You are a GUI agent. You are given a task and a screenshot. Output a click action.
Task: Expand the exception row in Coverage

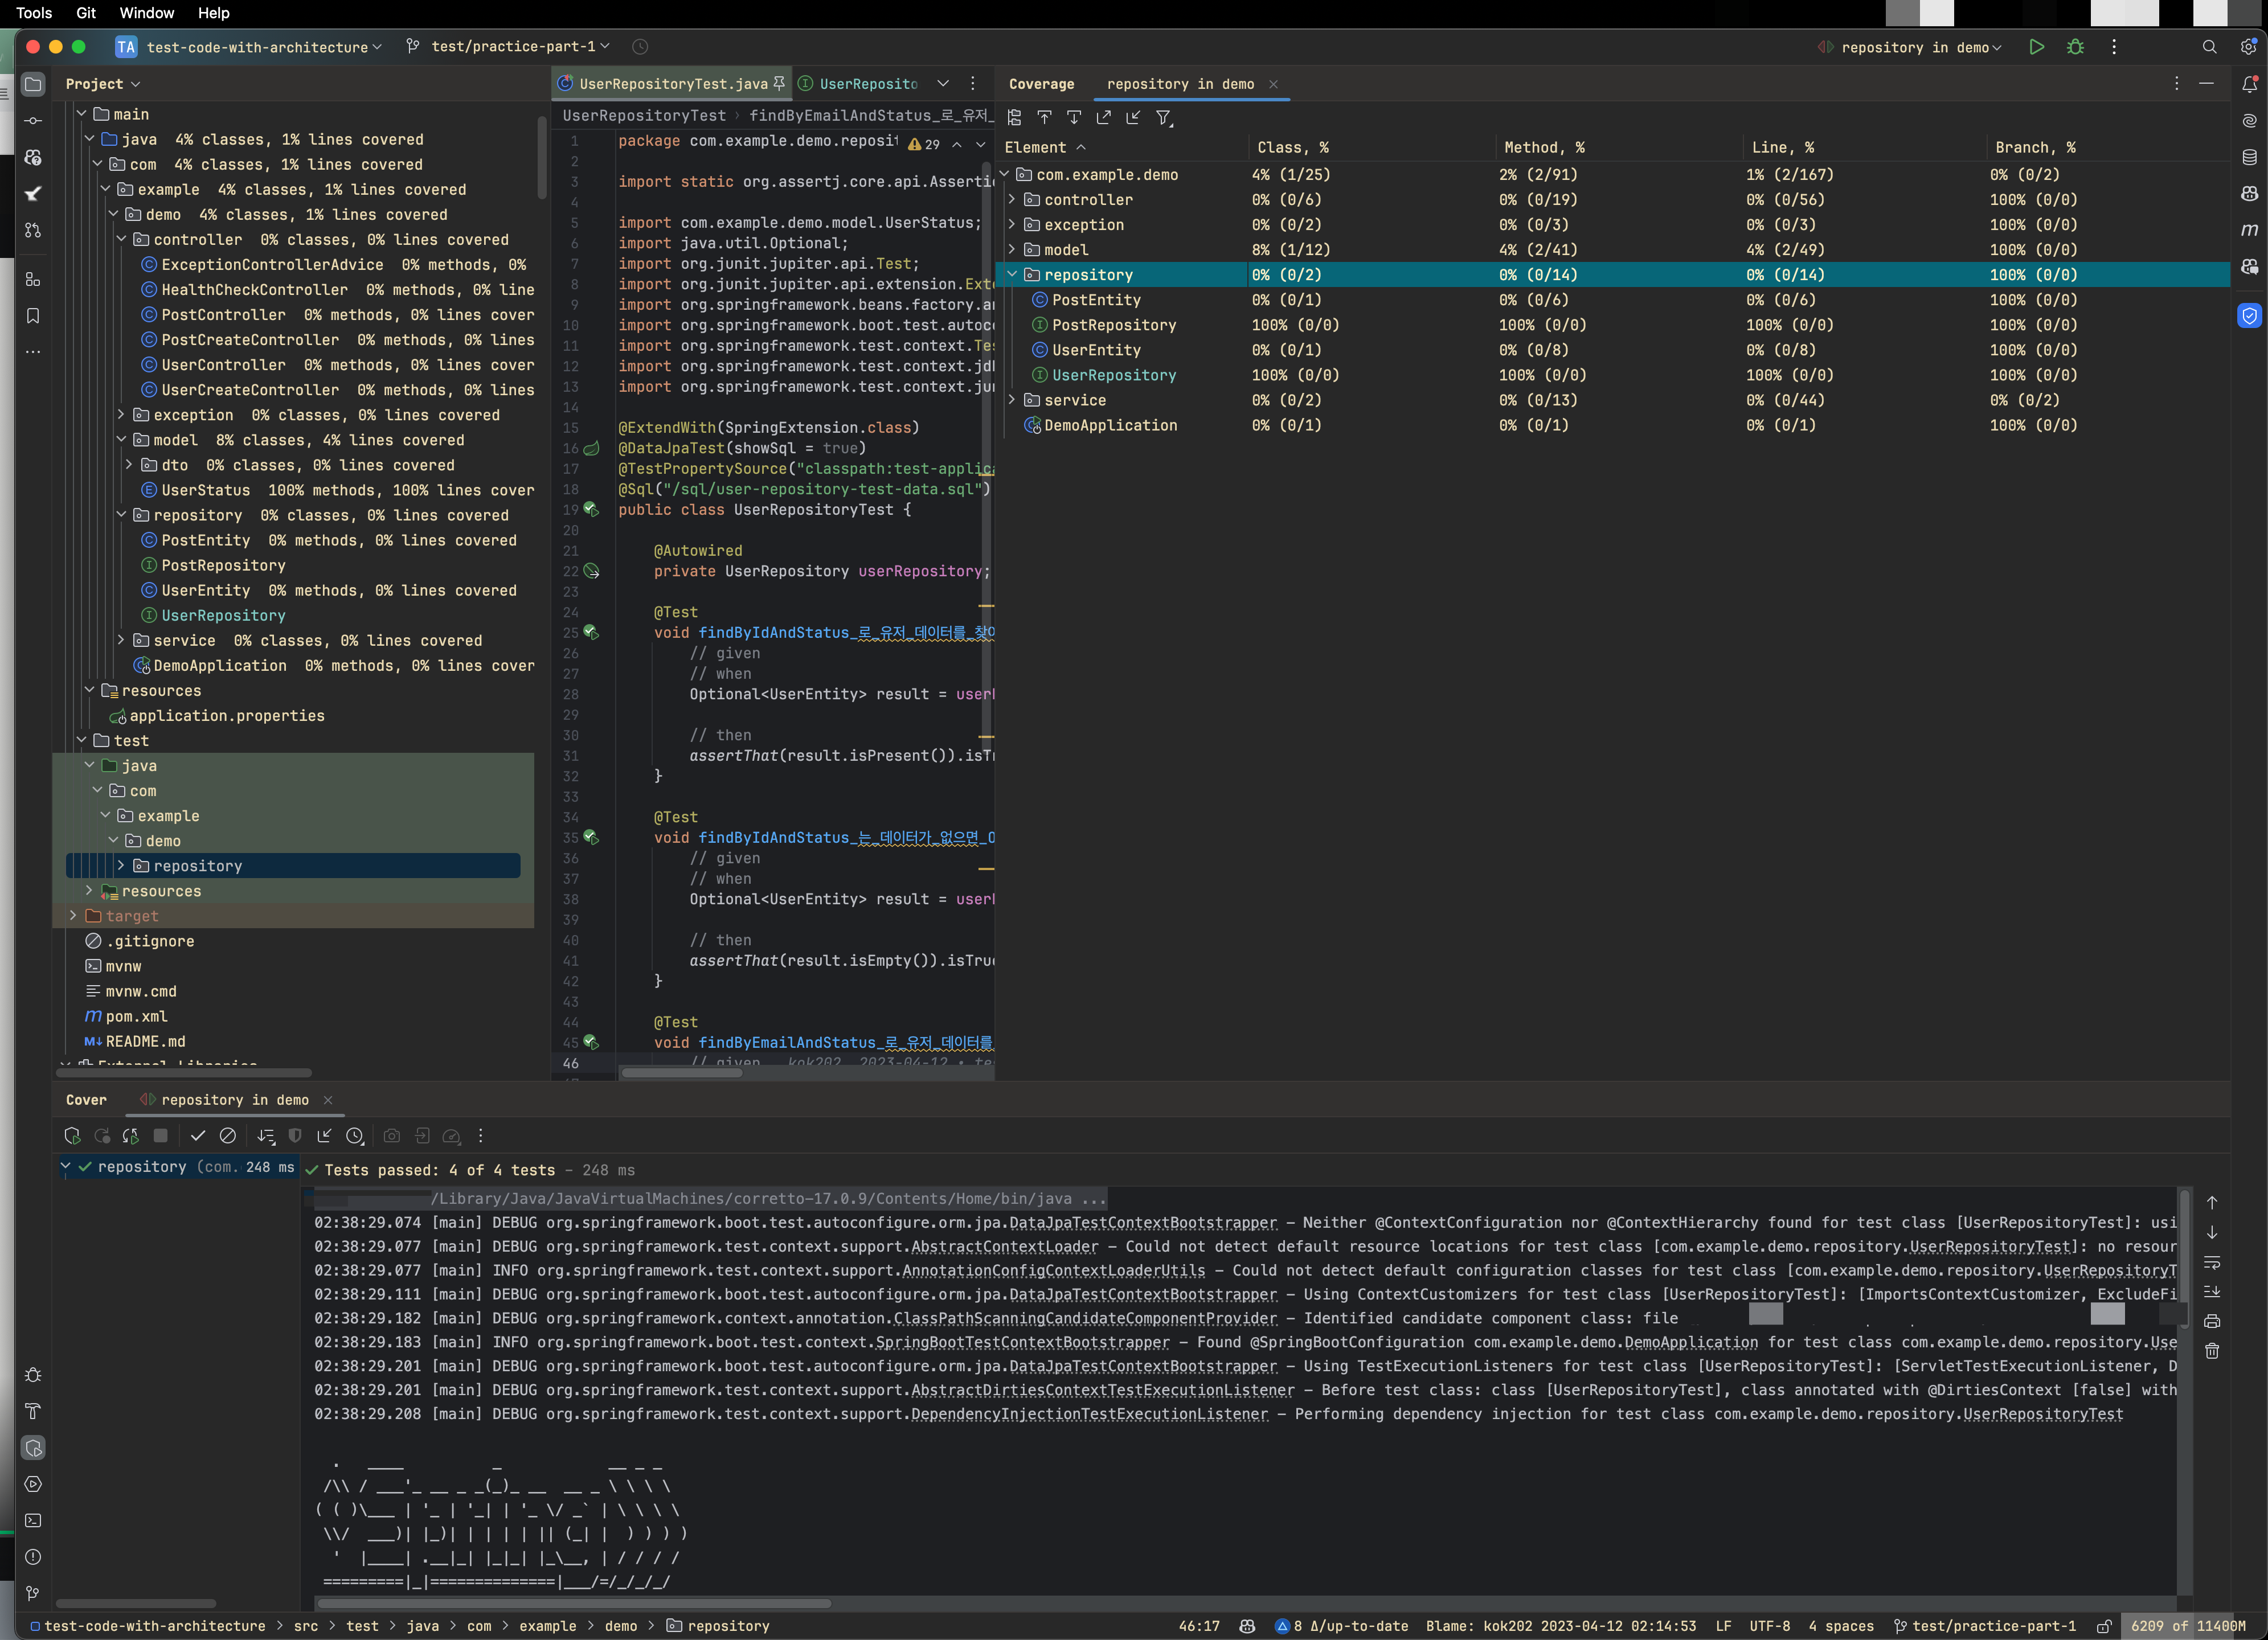pos(1012,225)
